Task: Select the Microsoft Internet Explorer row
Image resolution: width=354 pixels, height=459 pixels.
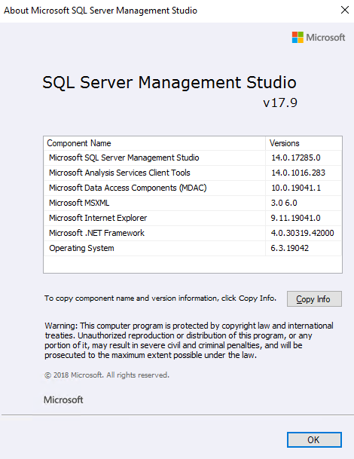Action: [193, 218]
